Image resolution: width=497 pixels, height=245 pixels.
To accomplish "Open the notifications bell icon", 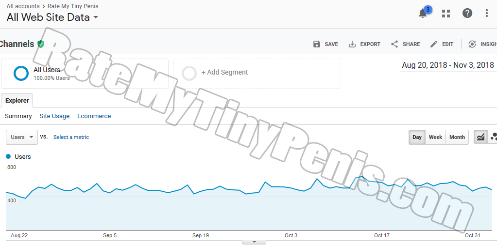I will pos(423,14).
